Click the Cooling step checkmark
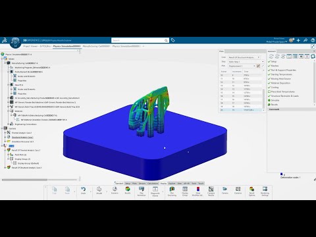 pos(269,88)
